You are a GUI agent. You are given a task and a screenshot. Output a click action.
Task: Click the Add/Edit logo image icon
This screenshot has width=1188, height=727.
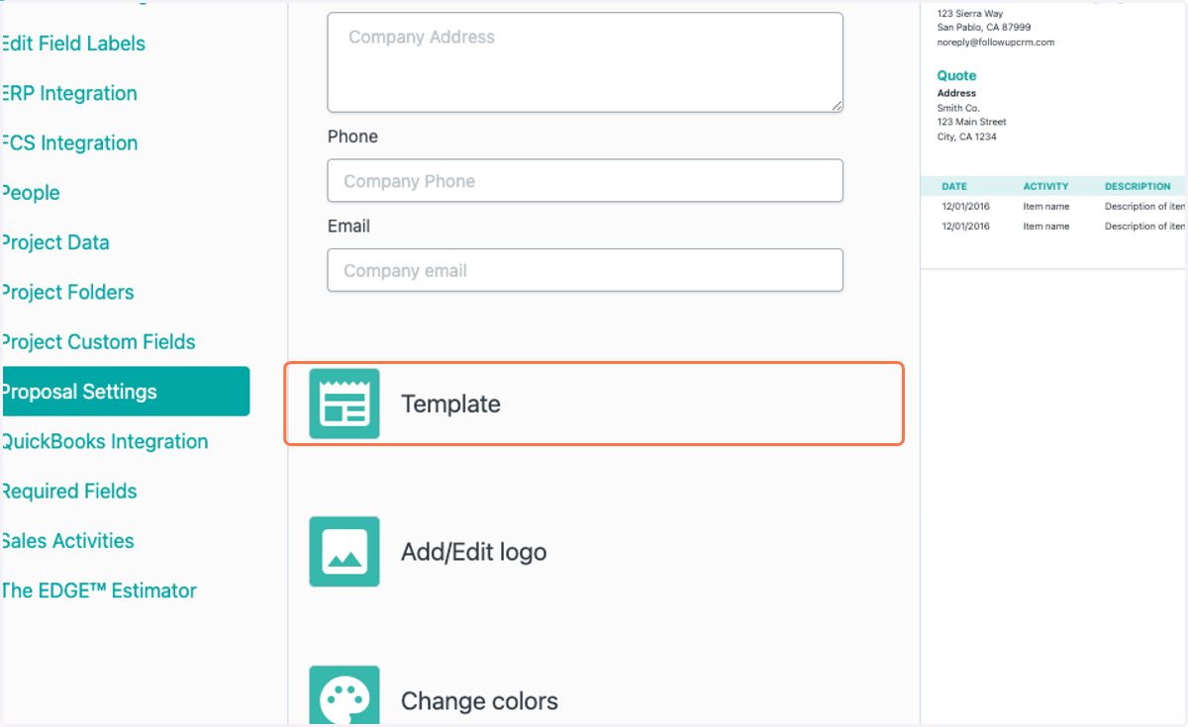[x=345, y=551]
